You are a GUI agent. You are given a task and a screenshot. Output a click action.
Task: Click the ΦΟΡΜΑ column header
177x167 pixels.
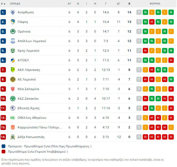click(155, 4)
